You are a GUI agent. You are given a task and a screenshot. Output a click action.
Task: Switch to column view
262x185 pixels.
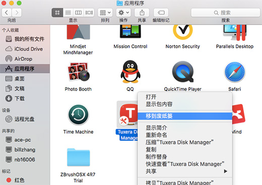78,13
